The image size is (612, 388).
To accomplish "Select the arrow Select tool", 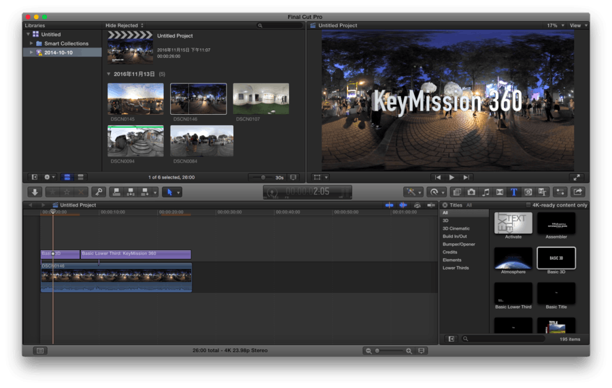I will 169,192.
